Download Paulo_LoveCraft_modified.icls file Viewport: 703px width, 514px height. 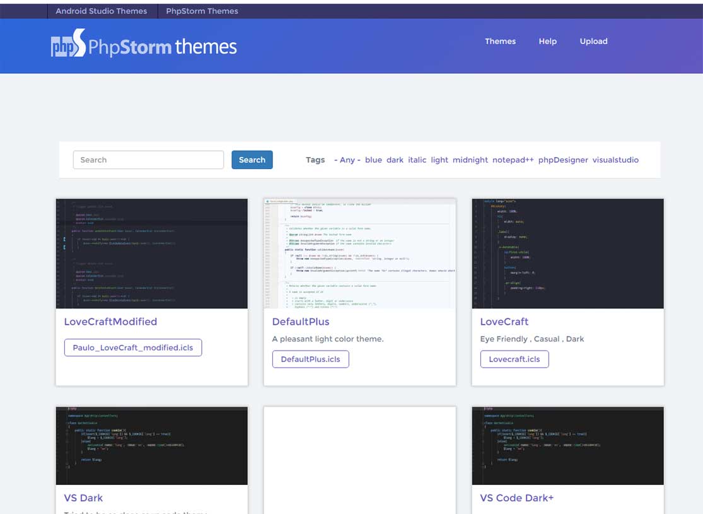tap(132, 348)
